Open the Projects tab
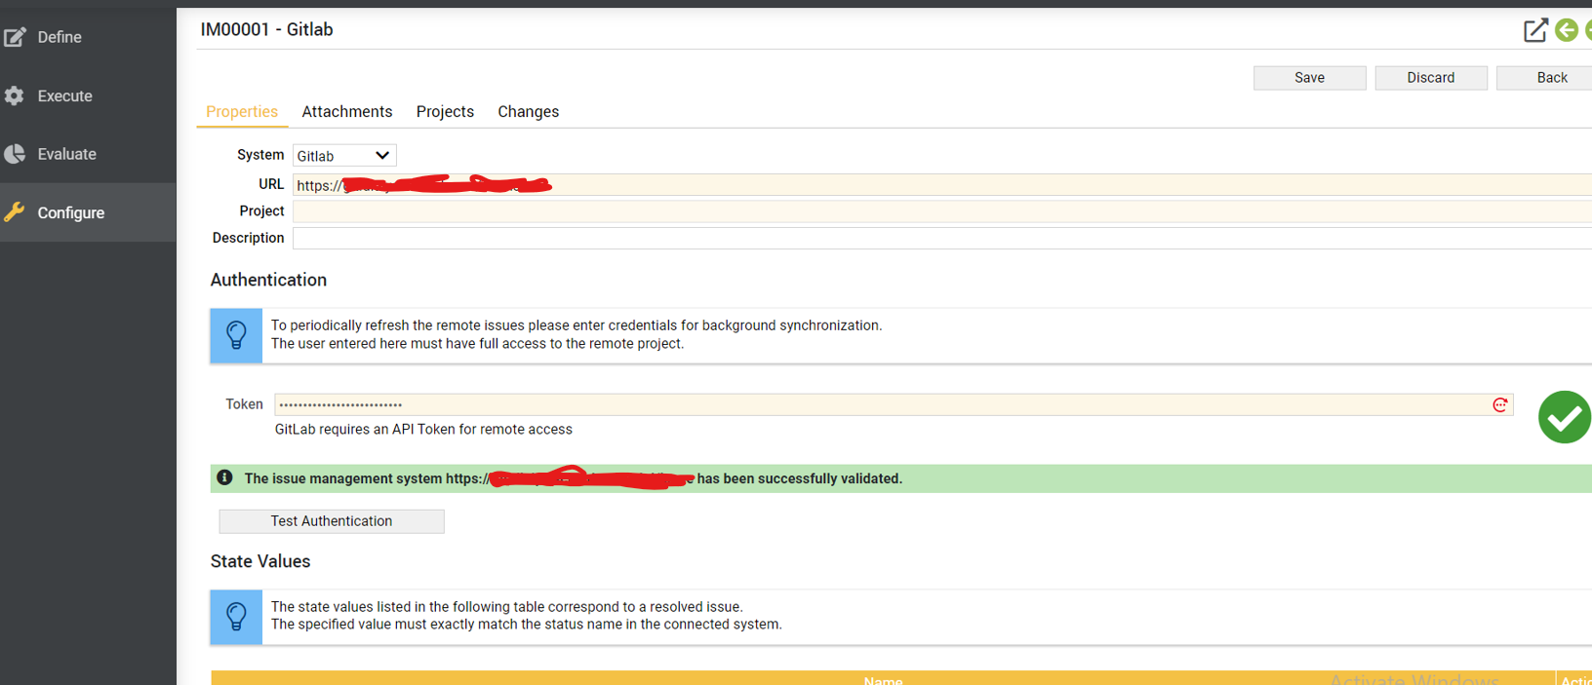The width and height of the screenshot is (1592, 685). coord(445,112)
